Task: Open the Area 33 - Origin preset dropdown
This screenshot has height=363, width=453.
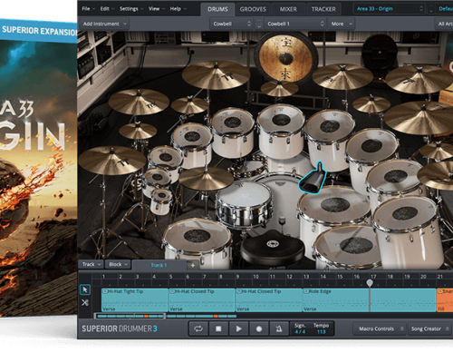Action: pyautogui.click(x=390, y=9)
